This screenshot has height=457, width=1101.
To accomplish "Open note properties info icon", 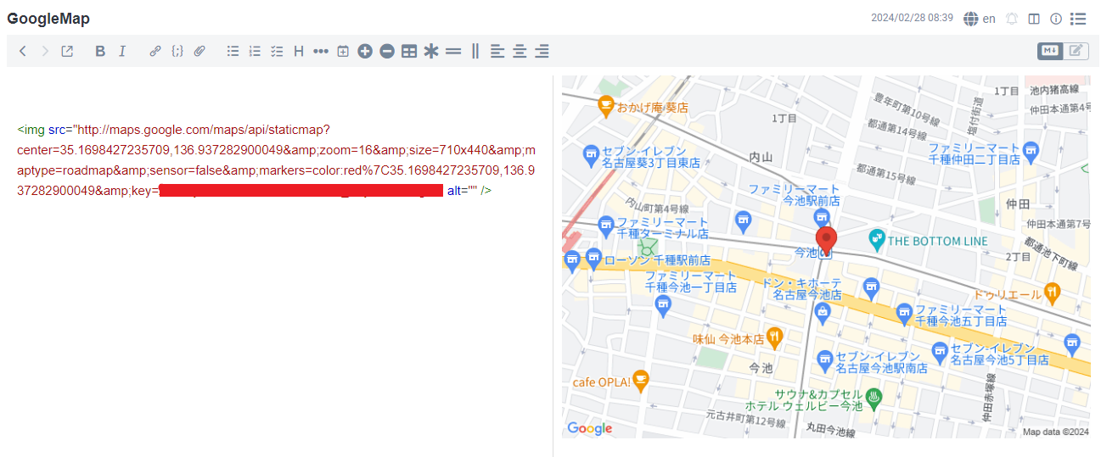I will point(1056,19).
